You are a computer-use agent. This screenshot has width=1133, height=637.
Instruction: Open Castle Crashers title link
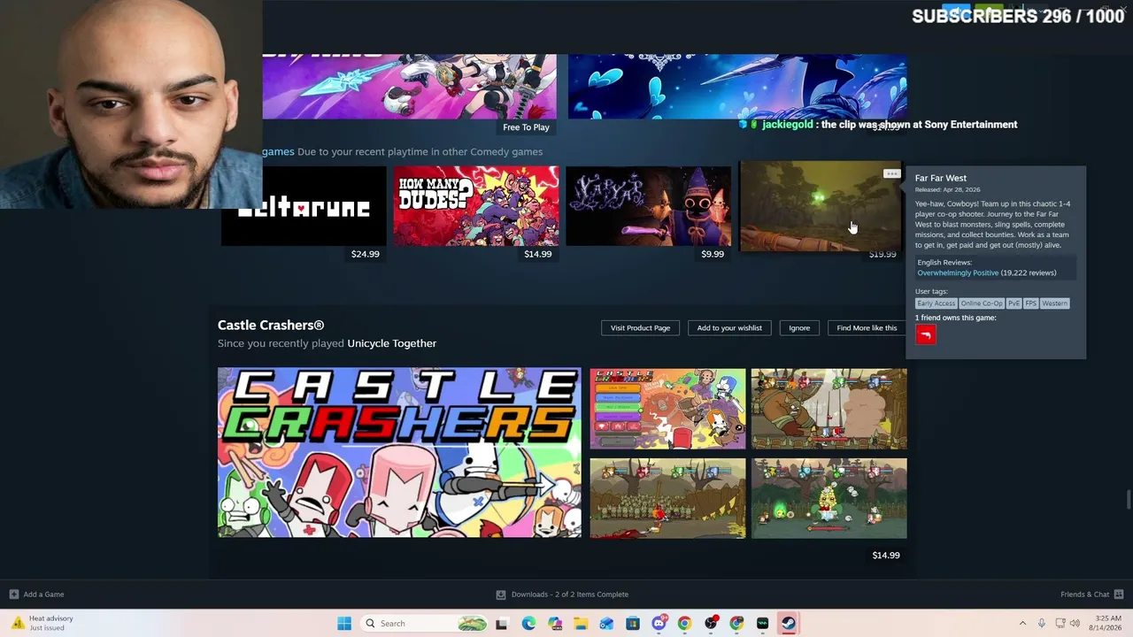(271, 326)
